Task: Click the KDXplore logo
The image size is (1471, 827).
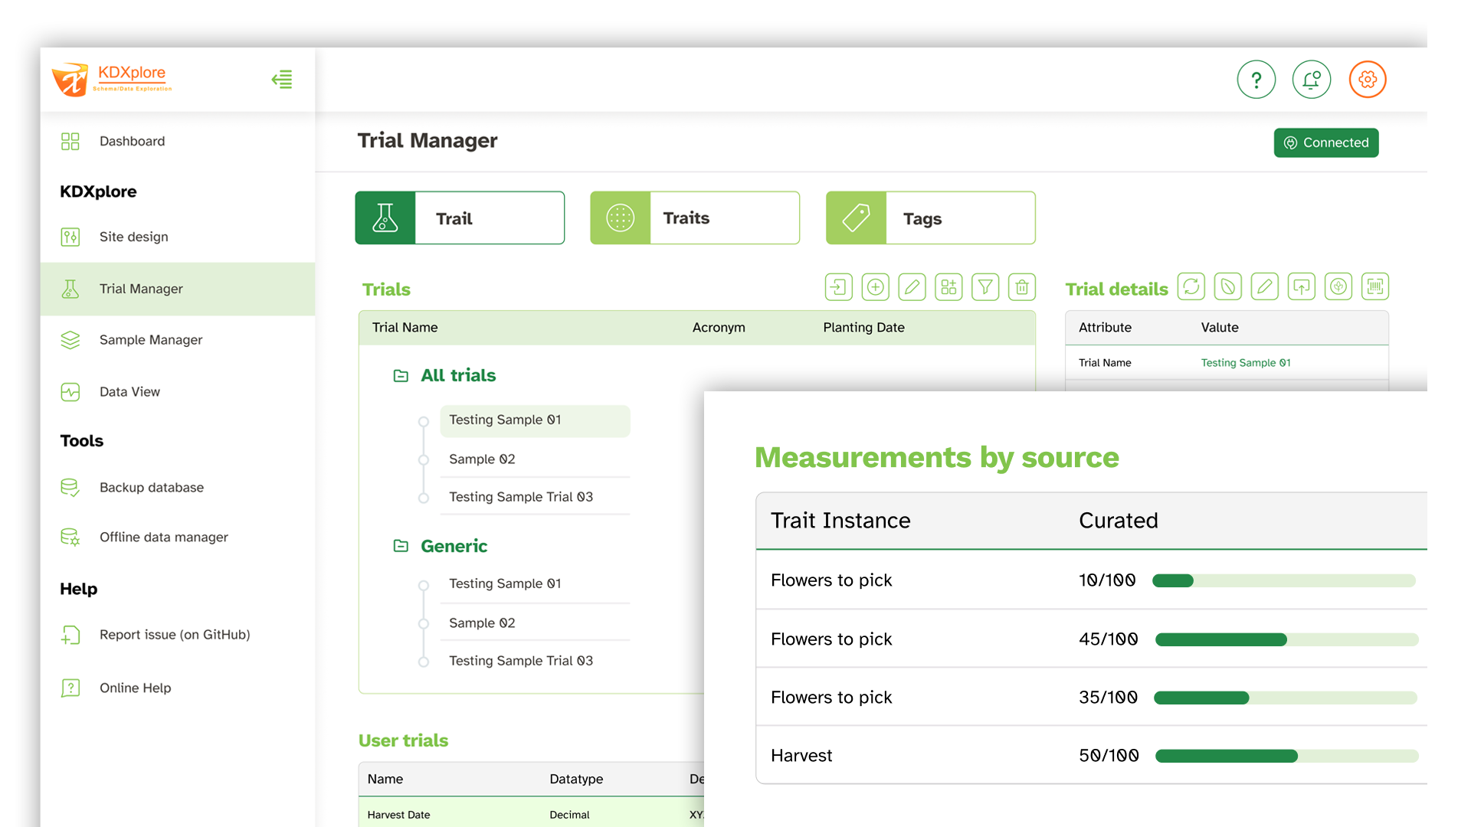Action: [x=112, y=80]
